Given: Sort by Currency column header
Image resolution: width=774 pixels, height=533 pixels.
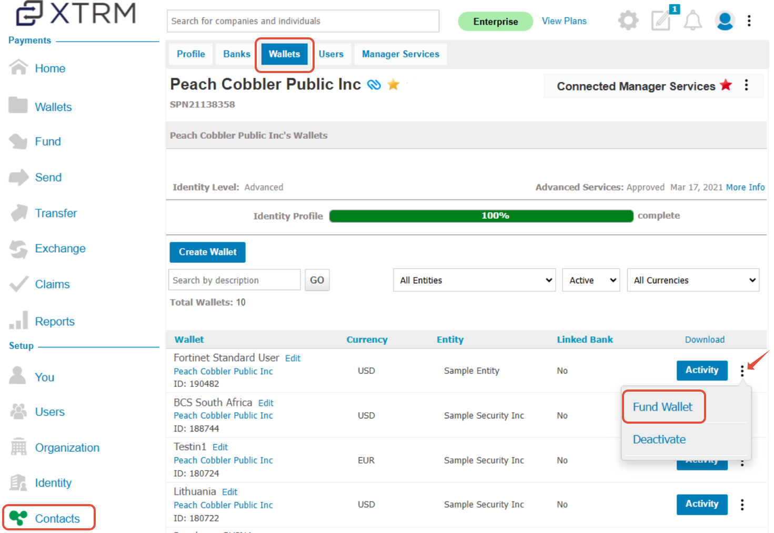Looking at the screenshot, I should (x=367, y=340).
